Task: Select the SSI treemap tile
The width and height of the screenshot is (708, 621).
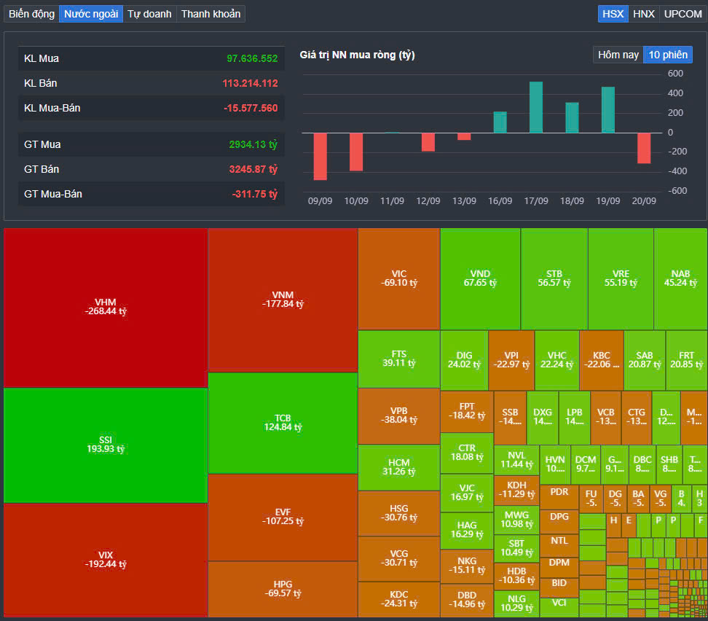Action: click(x=106, y=445)
